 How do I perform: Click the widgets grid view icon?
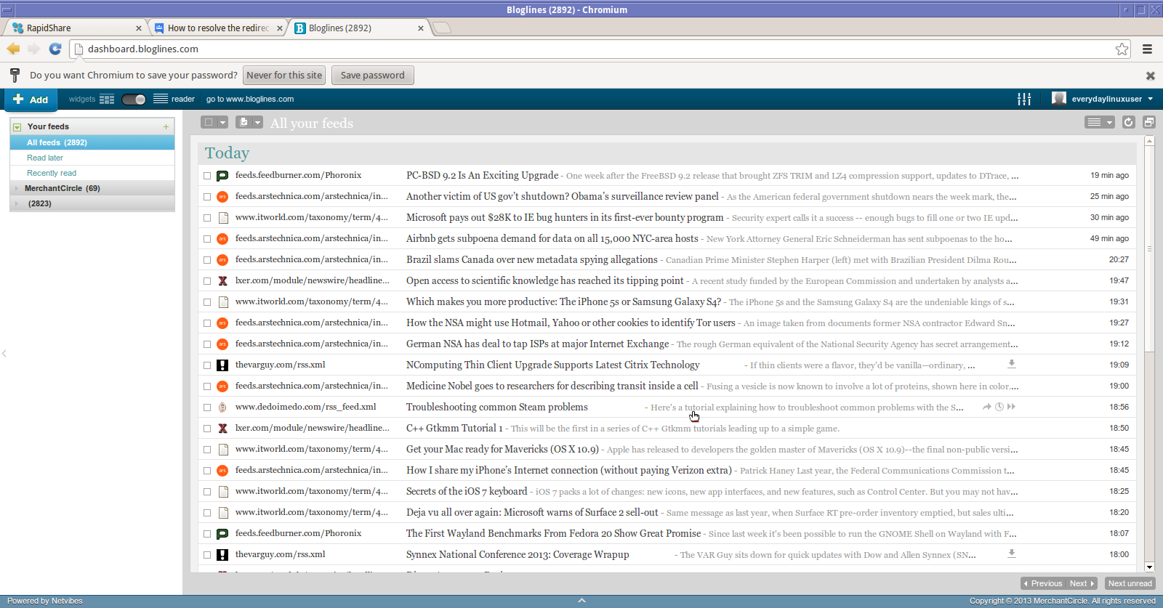point(107,100)
